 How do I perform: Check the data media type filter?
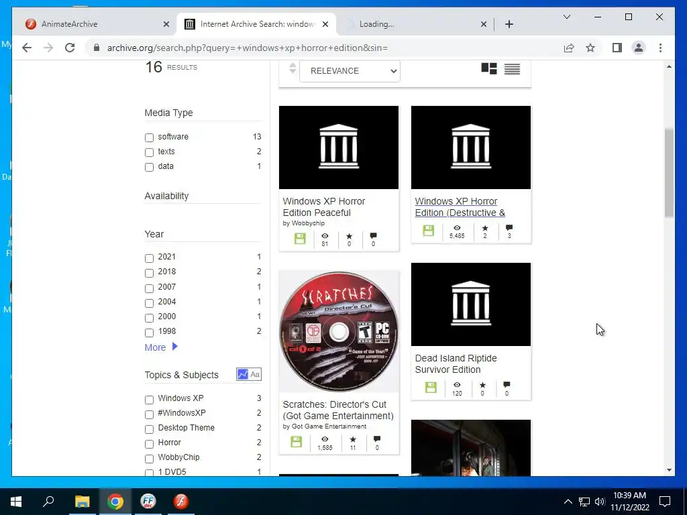[x=149, y=167]
